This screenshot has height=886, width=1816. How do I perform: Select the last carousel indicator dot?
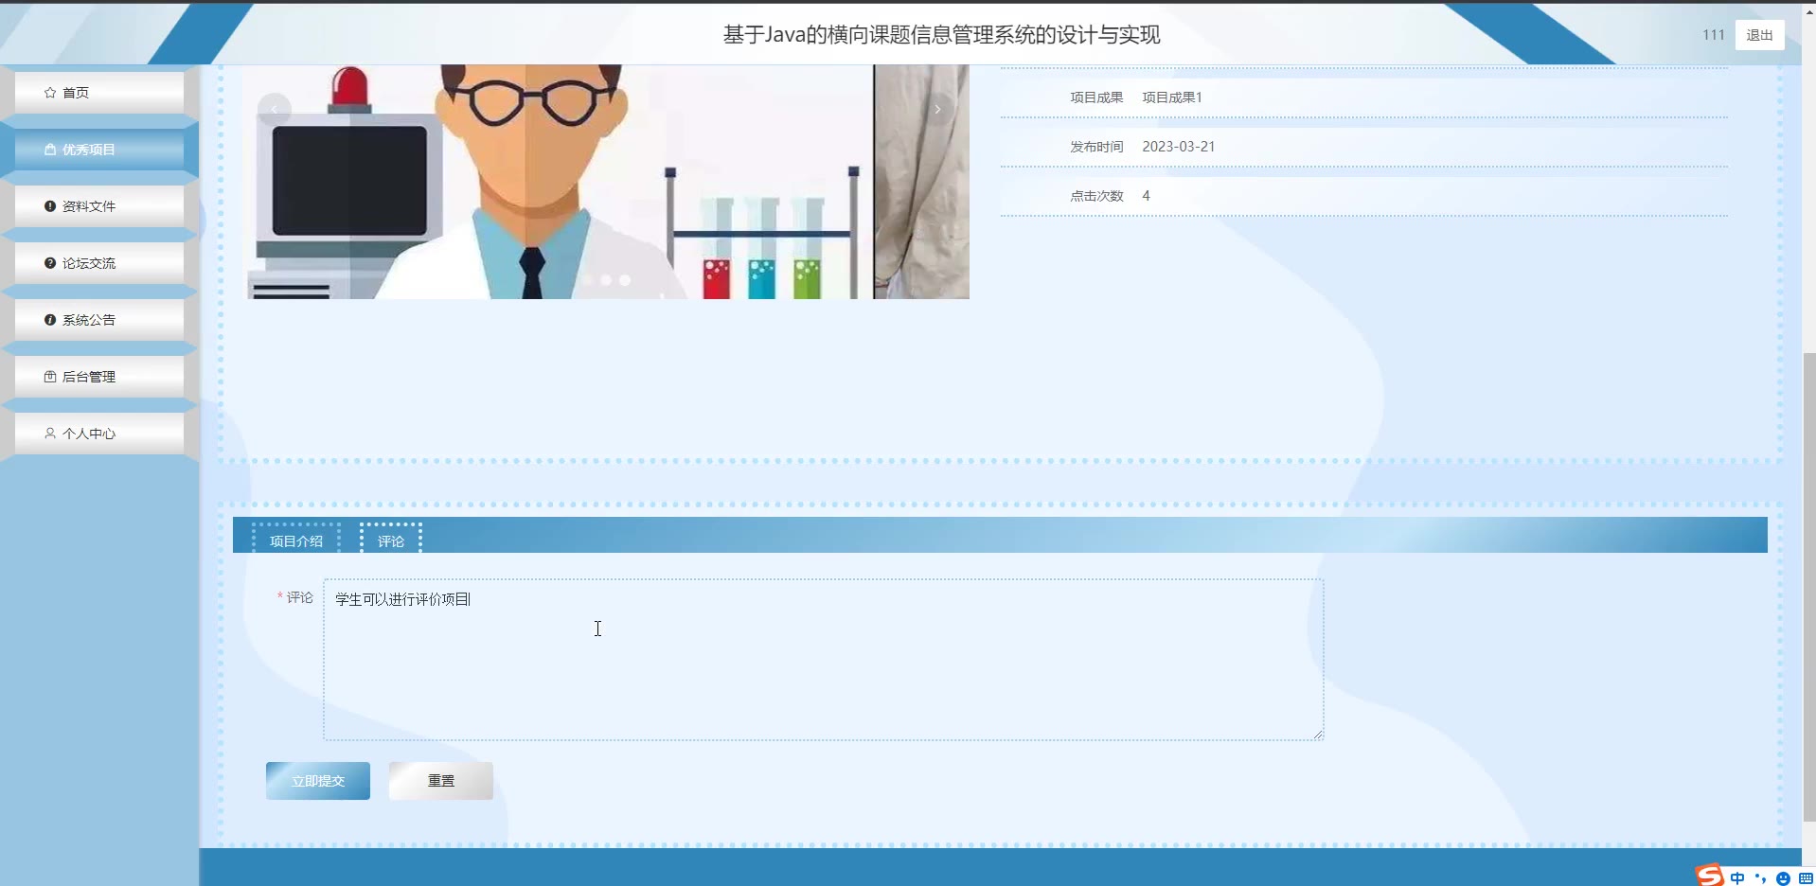(x=625, y=280)
